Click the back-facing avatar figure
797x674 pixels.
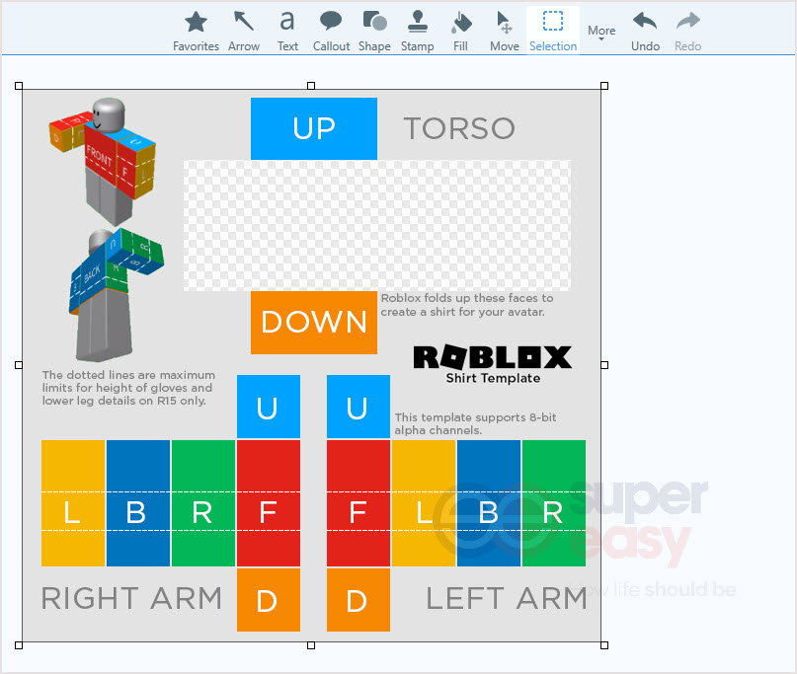117,295
